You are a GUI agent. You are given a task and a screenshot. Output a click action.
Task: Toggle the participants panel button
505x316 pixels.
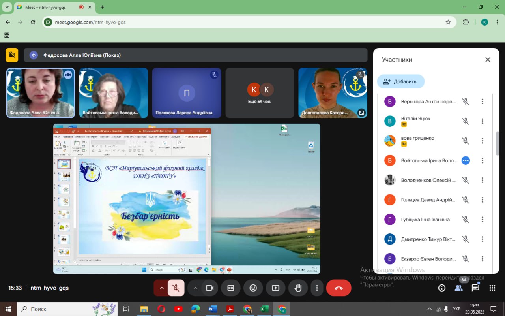(458, 288)
